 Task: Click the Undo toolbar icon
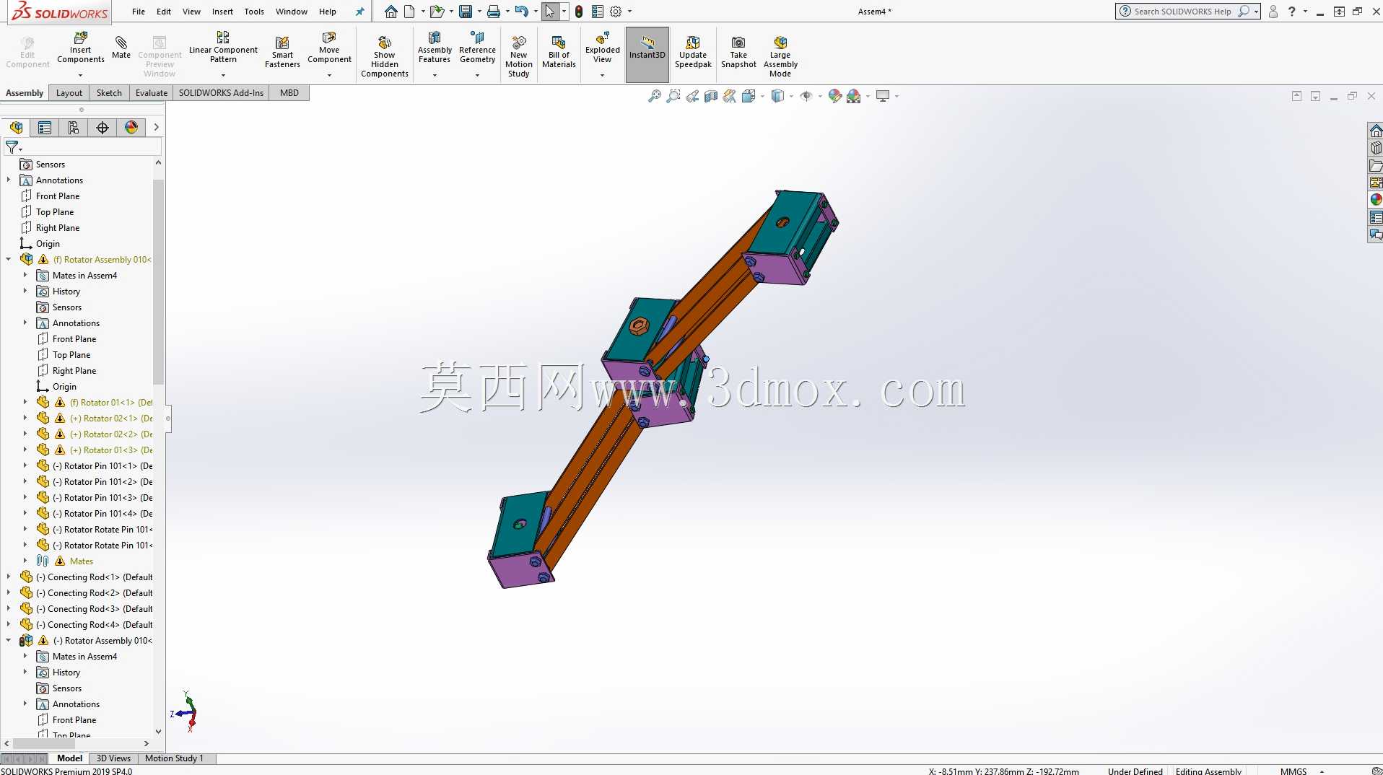[521, 12]
